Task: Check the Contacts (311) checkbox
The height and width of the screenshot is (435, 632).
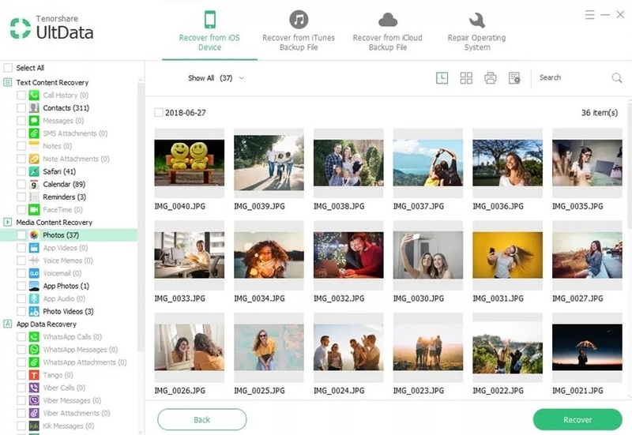Action: 21,108
